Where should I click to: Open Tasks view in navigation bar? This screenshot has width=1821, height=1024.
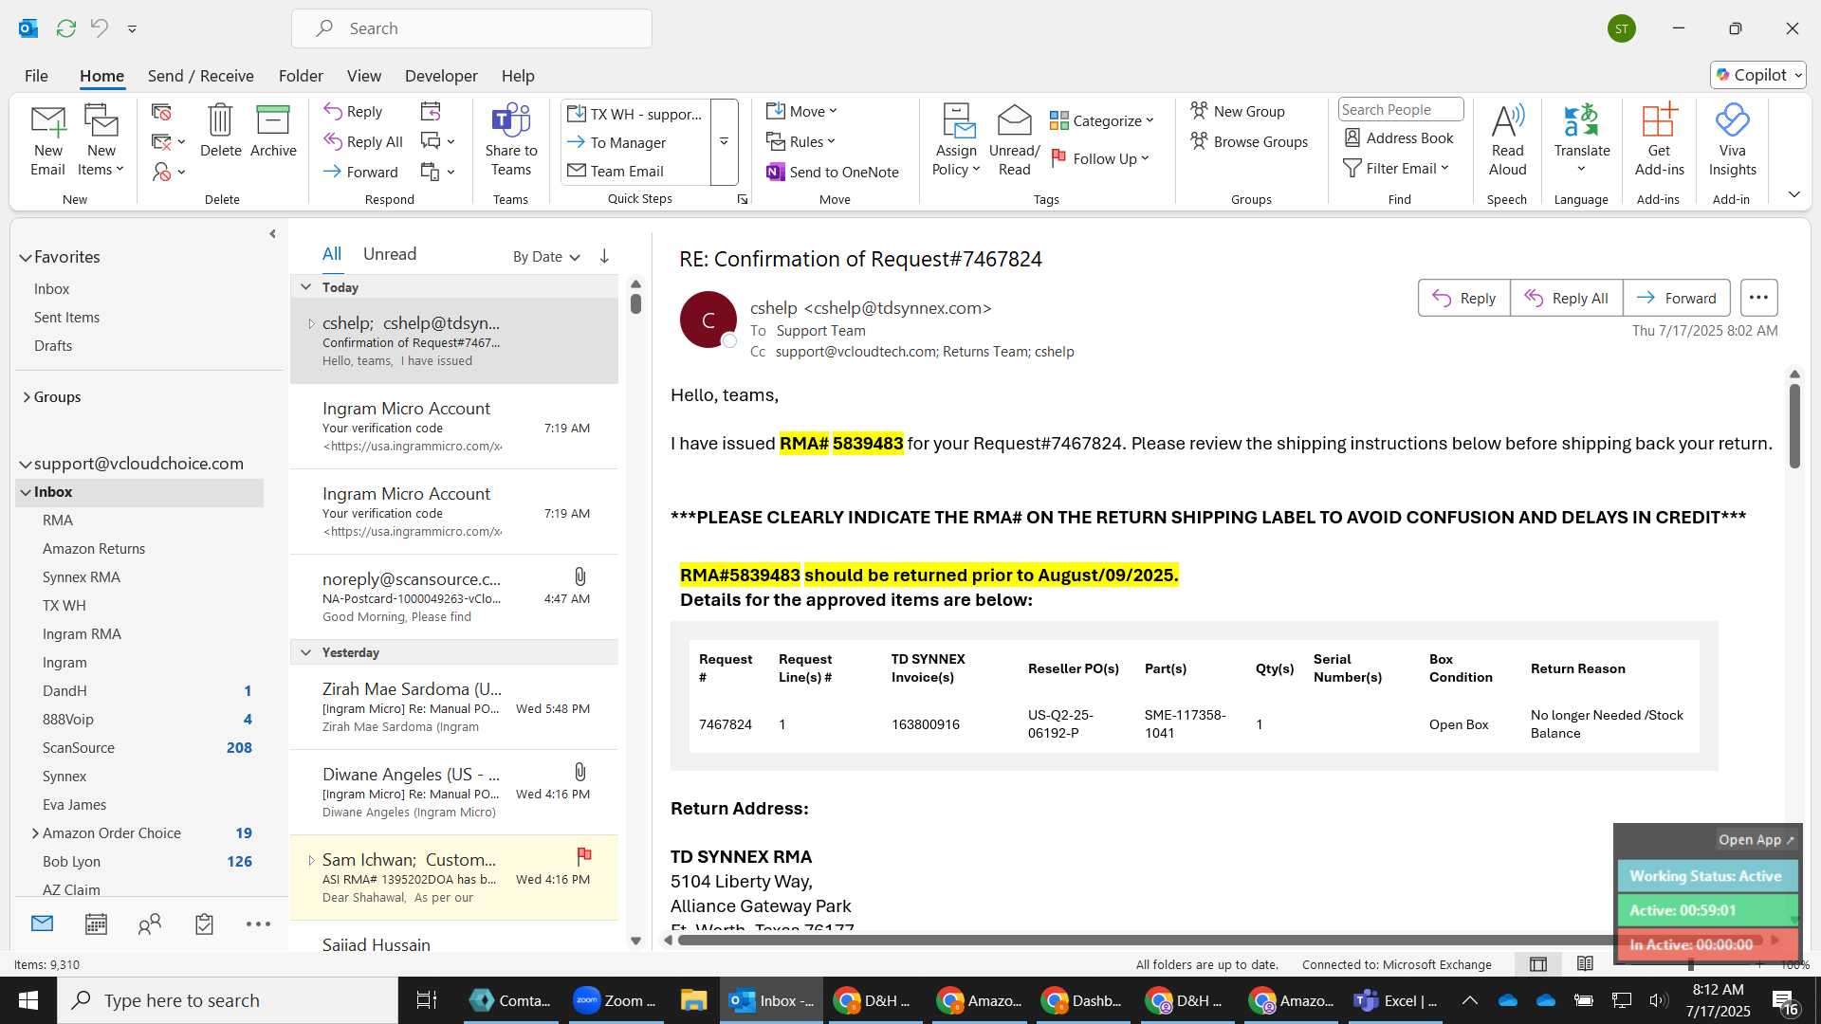point(204,923)
